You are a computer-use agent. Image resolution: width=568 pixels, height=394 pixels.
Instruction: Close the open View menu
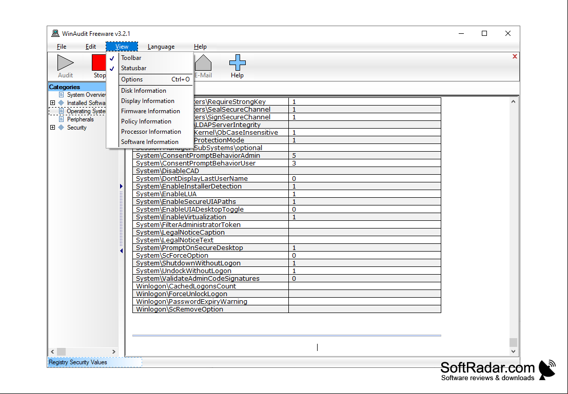pyautogui.click(x=122, y=47)
